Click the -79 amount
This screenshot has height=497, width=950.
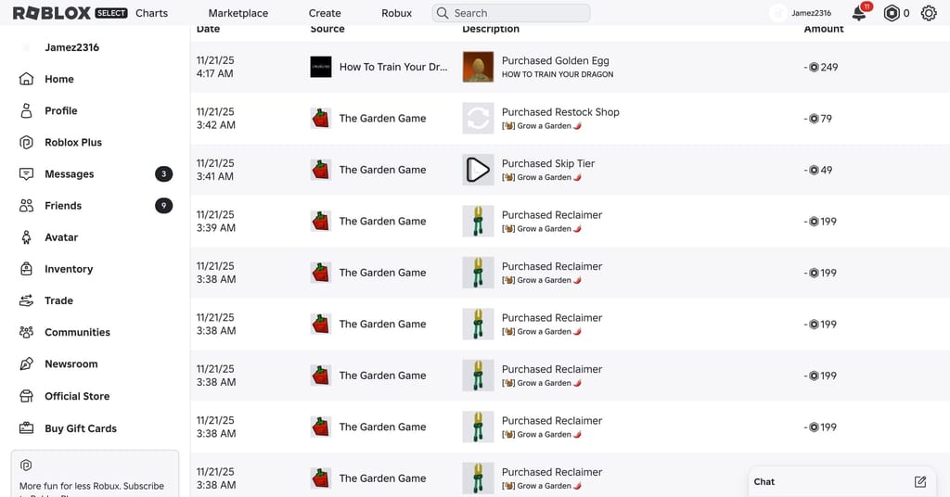[x=818, y=119]
